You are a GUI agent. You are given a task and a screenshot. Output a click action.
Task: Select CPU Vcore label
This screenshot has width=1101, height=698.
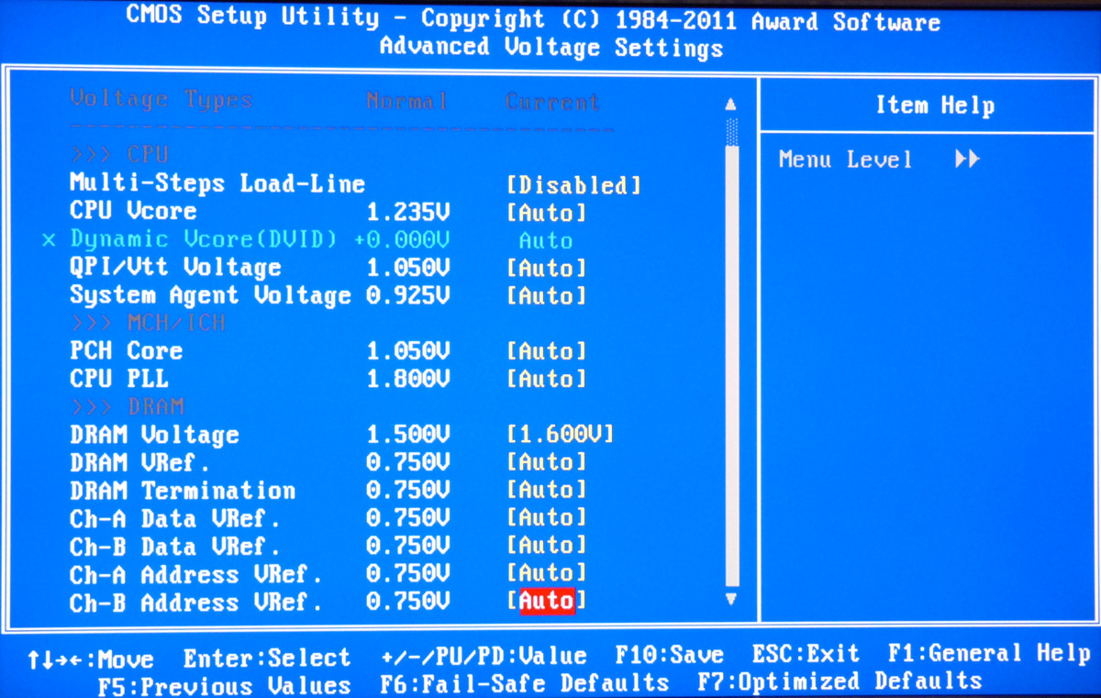pyautogui.click(x=133, y=211)
